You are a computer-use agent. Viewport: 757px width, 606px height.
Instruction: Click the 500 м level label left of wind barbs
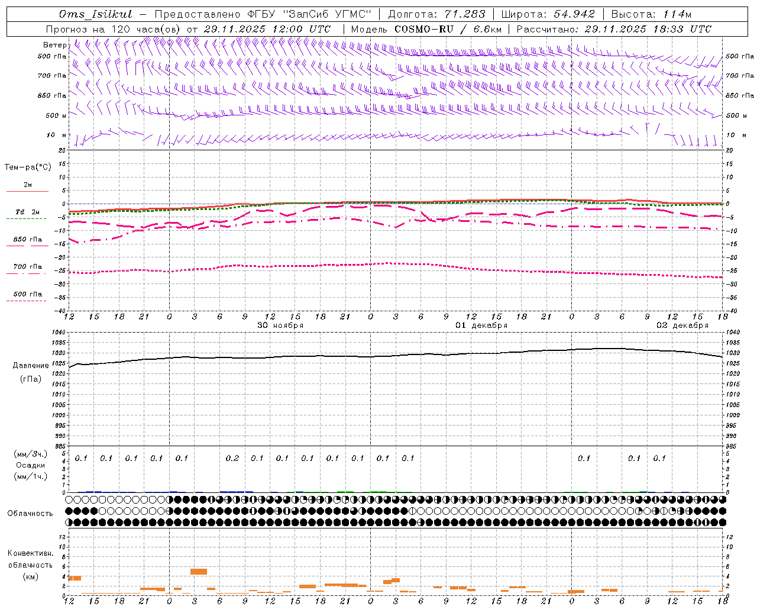point(56,115)
